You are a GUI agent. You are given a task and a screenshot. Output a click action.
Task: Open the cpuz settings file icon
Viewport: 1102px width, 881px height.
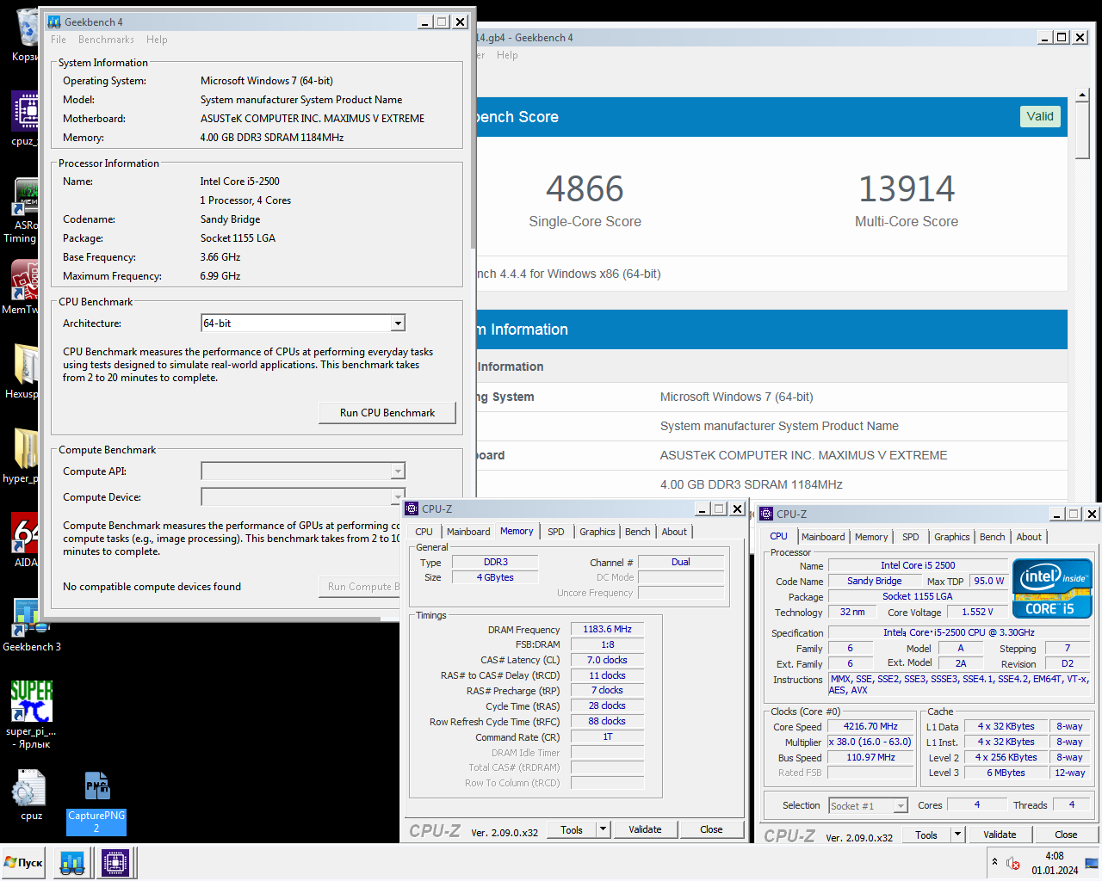coord(32,794)
